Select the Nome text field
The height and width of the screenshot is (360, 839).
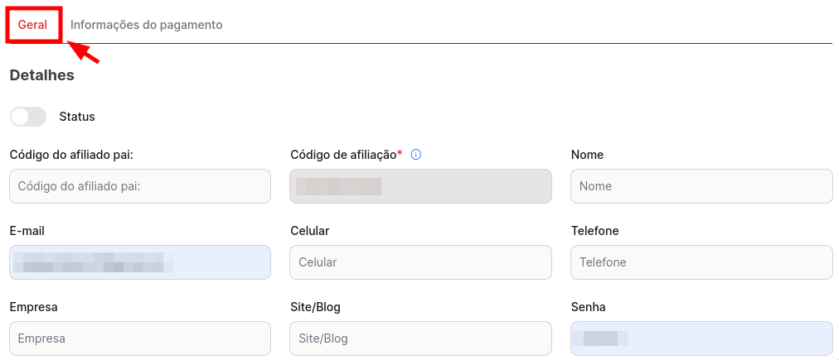tap(702, 186)
